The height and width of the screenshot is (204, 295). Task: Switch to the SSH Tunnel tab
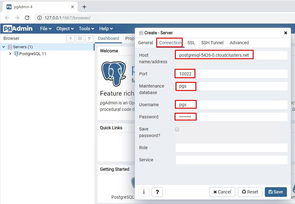tap(212, 43)
